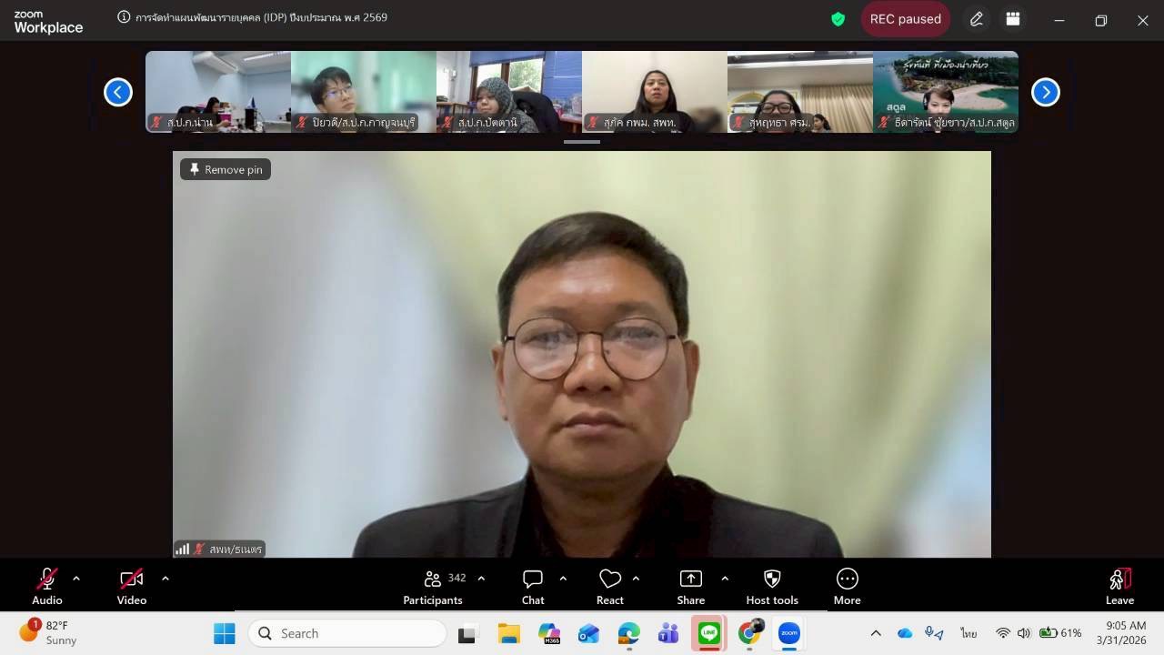Open the More options menu
This screenshot has width=1164, height=655.
pos(847,587)
